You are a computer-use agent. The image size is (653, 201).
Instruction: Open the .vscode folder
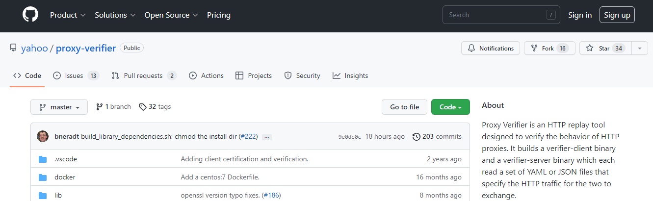[66, 159]
